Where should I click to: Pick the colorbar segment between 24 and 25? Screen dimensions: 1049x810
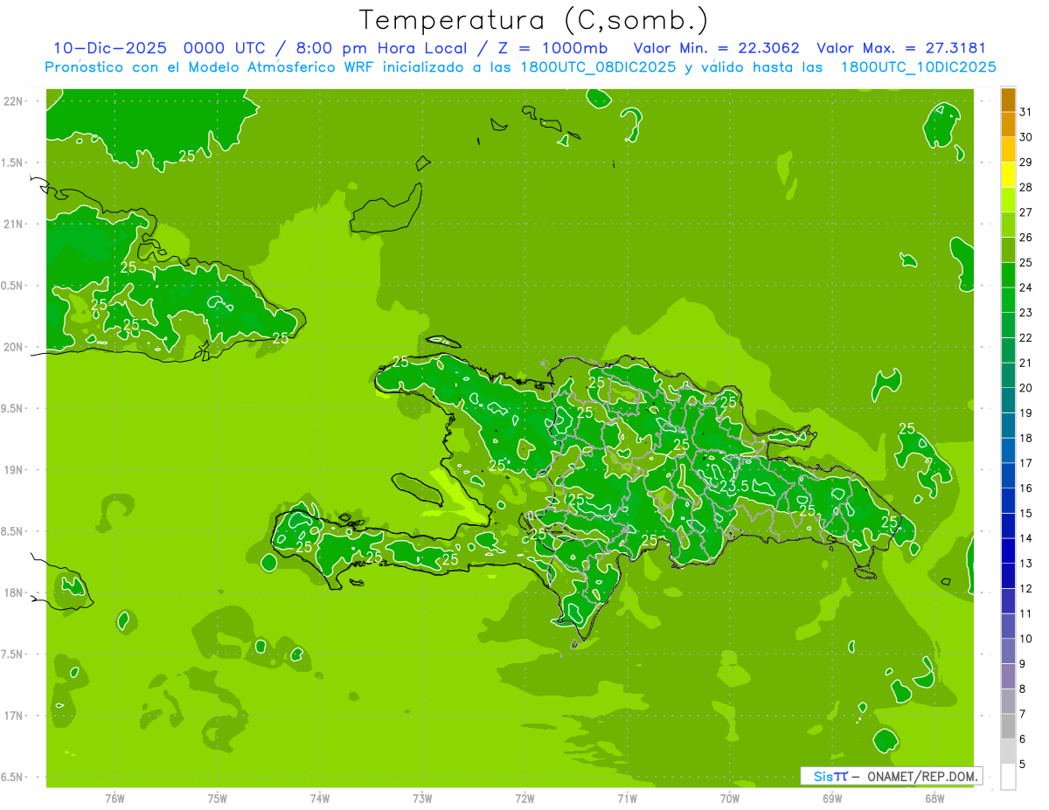[1008, 275]
